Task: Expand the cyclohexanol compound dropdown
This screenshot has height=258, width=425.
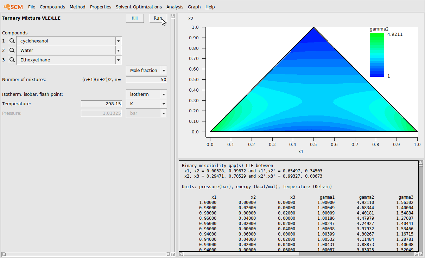Action: (x=119, y=41)
